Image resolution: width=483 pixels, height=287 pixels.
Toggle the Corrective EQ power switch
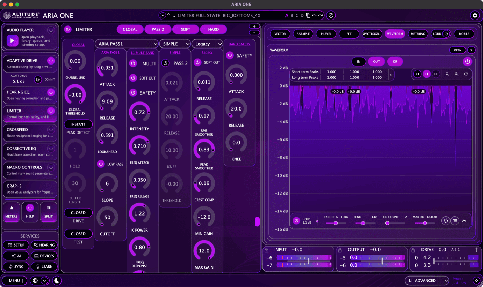[51, 149]
